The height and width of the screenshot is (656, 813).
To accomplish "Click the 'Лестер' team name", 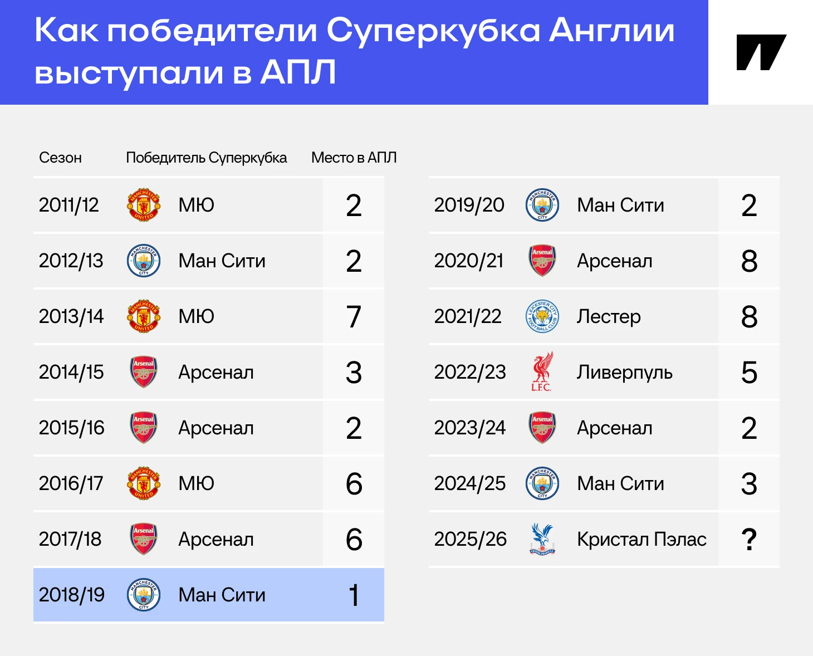I will (x=609, y=316).
